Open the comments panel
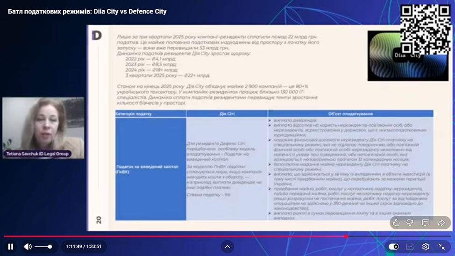 pyautogui.click(x=426, y=223)
